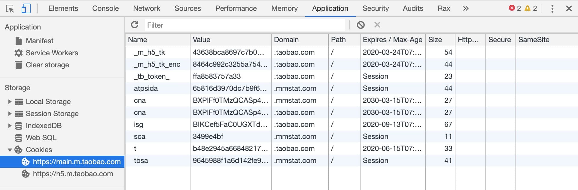
Task: Switch to the Console tab
Action: 105,9
